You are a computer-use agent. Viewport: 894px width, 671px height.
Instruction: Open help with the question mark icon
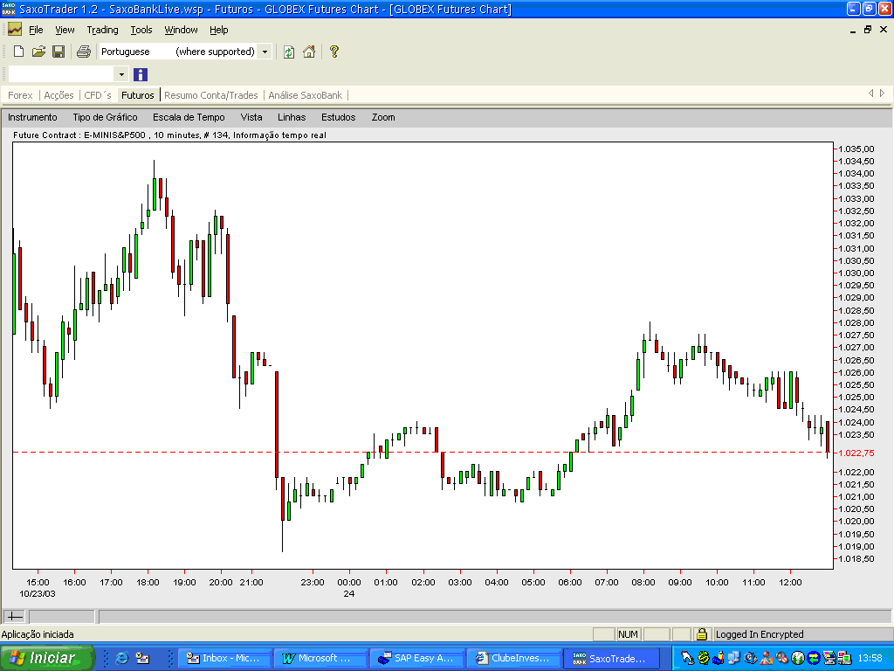pos(334,52)
